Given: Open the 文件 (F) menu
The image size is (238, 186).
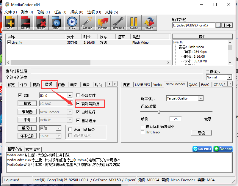Looking at the screenshot, I should (10, 12).
